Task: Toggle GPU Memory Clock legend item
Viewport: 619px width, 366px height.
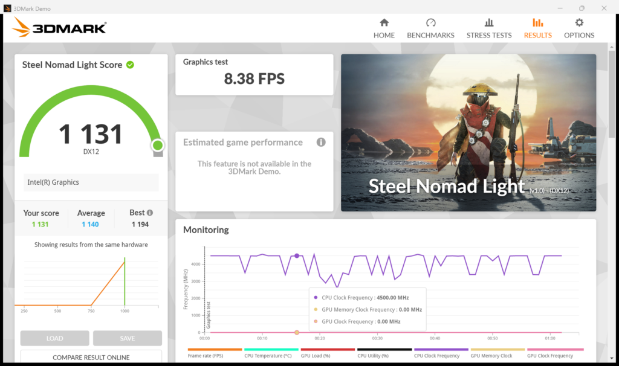Action: [497, 353]
